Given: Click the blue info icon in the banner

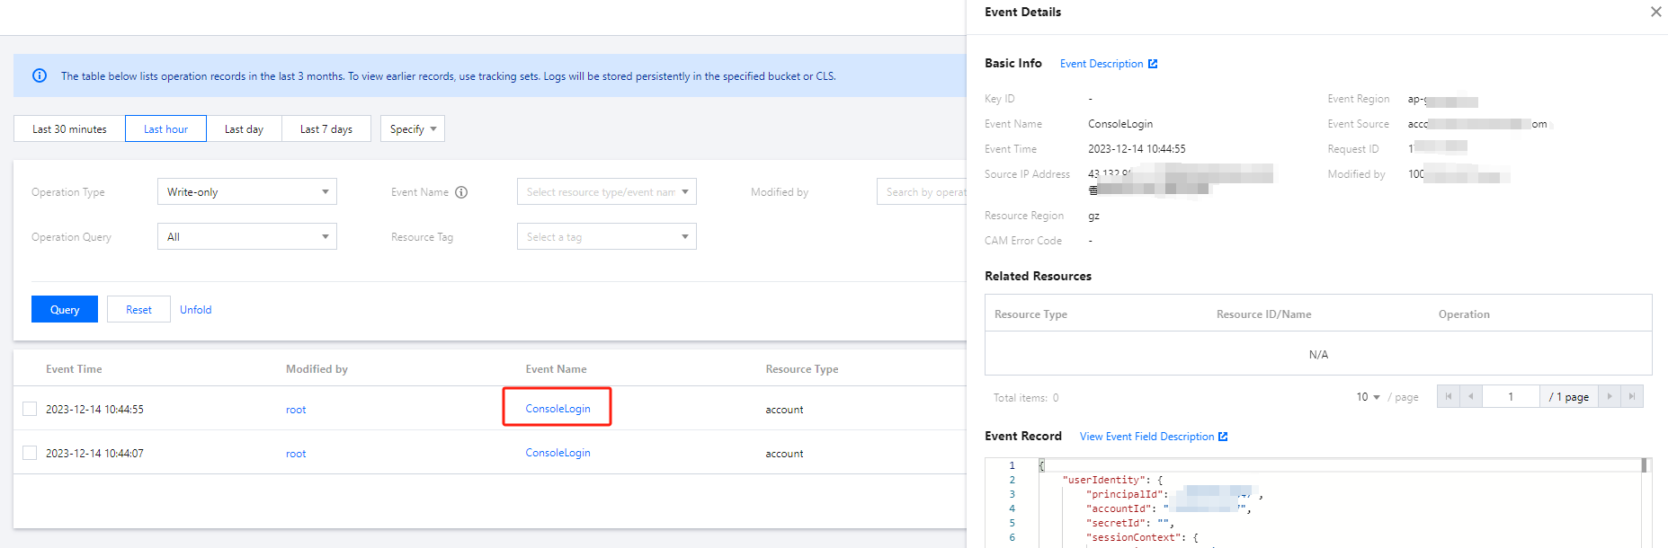Looking at the screenshot, I should 40,75.
